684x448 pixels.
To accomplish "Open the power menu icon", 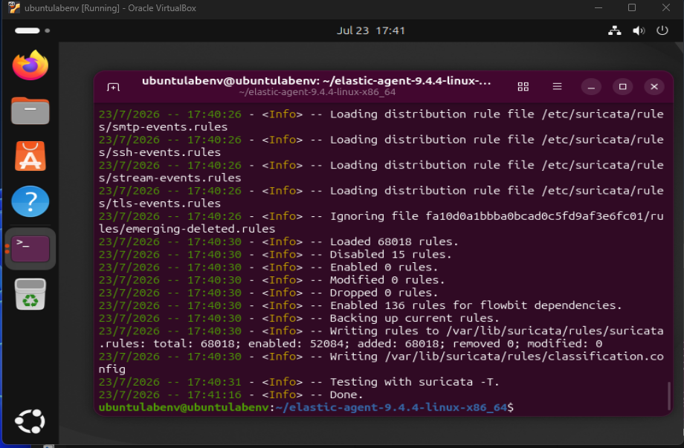I will (x=662, y=30).
